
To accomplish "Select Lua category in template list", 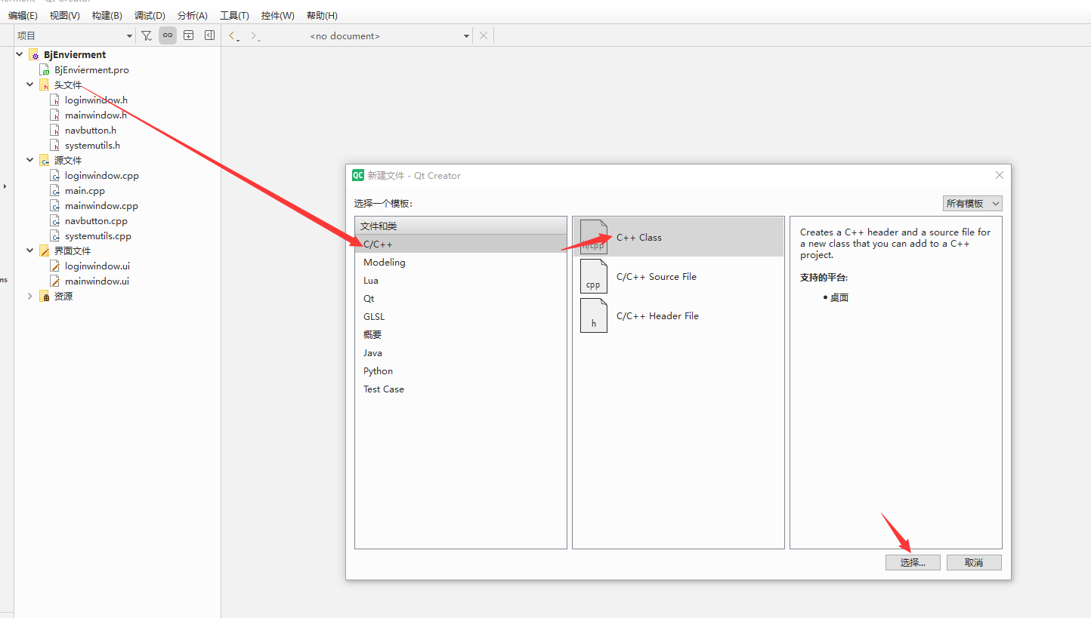I will 461,280.
